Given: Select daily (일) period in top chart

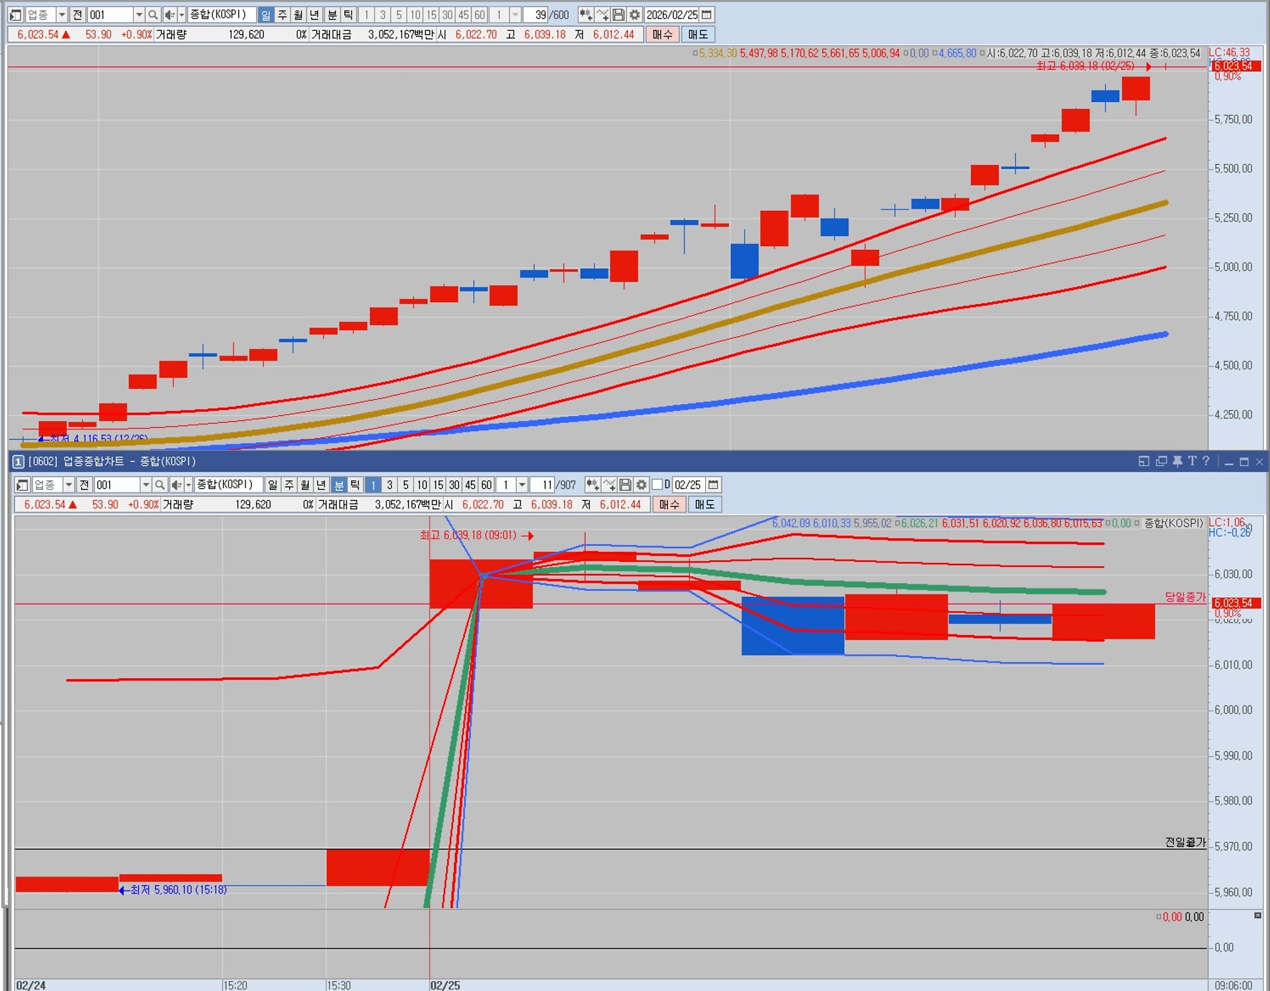Looking at the screenshot, I should [266, 15].
